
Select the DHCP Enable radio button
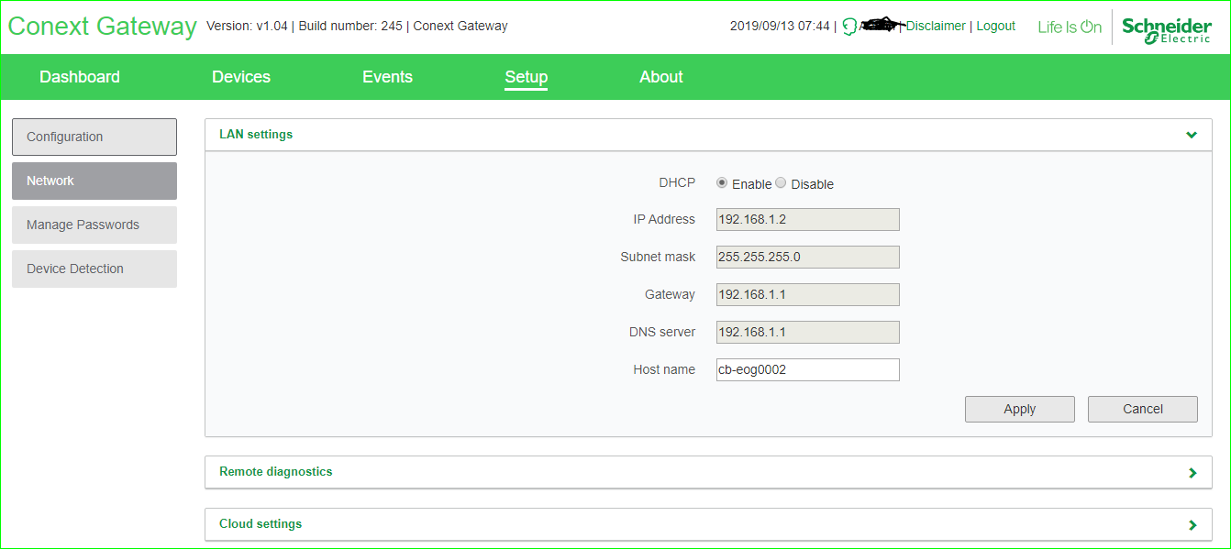(722, 182)
